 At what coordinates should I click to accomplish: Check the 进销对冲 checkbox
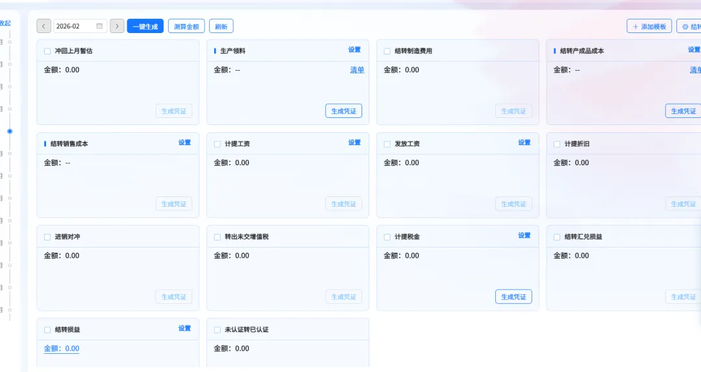coord(47,237)
